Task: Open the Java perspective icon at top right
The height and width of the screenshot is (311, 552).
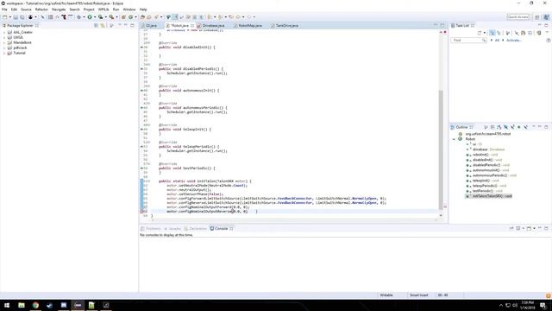Action: 546,17
